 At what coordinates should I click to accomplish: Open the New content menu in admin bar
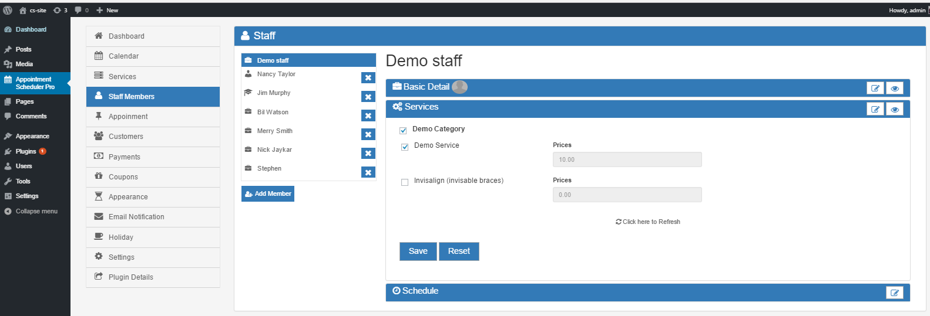(108, 10)
